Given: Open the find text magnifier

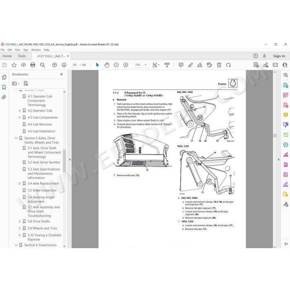Looking at the screenshot, I should coord(43,65).
